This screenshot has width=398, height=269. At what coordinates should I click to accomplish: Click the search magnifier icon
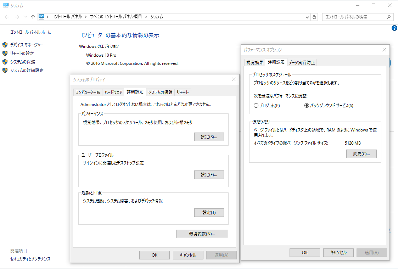pos(388,17)
